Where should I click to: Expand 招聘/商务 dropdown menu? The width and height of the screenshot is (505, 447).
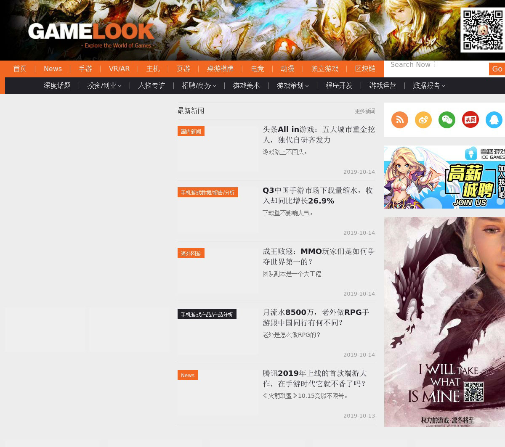[x=199, y=86]
